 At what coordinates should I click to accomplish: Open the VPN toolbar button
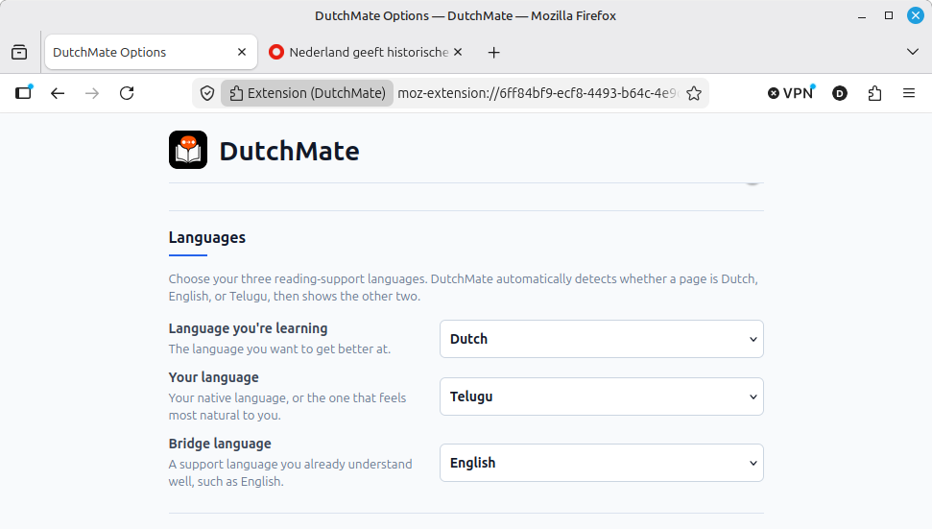(x=791, y=93)
